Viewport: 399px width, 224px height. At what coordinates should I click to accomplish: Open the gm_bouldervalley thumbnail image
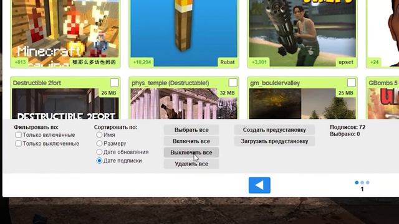(302, 104)
